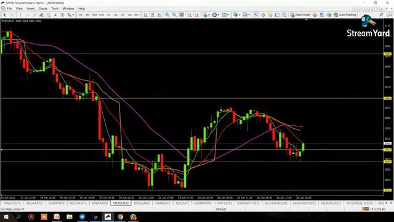The height and width of the screenshot is (222, 394).
Task: Switch to the RELIANCE,M15 chart tab
Action: coord(331,203)
